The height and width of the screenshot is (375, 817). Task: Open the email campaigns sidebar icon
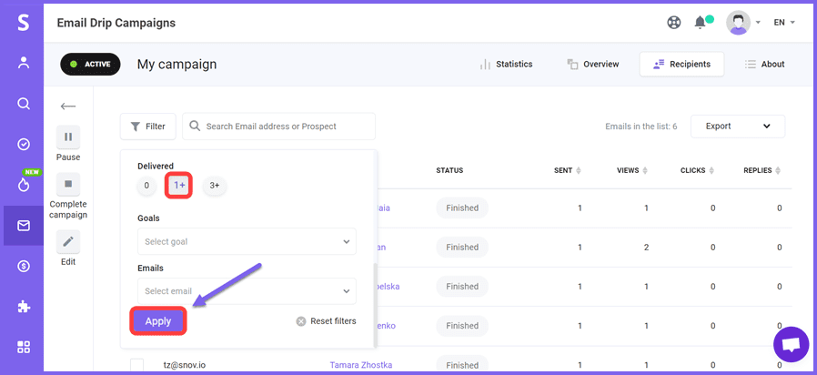[24, 226]
